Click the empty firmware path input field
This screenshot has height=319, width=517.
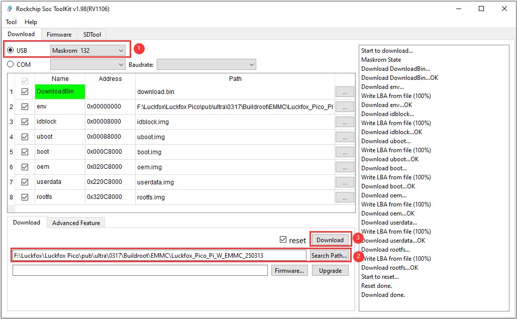click(x=140, y=270)
